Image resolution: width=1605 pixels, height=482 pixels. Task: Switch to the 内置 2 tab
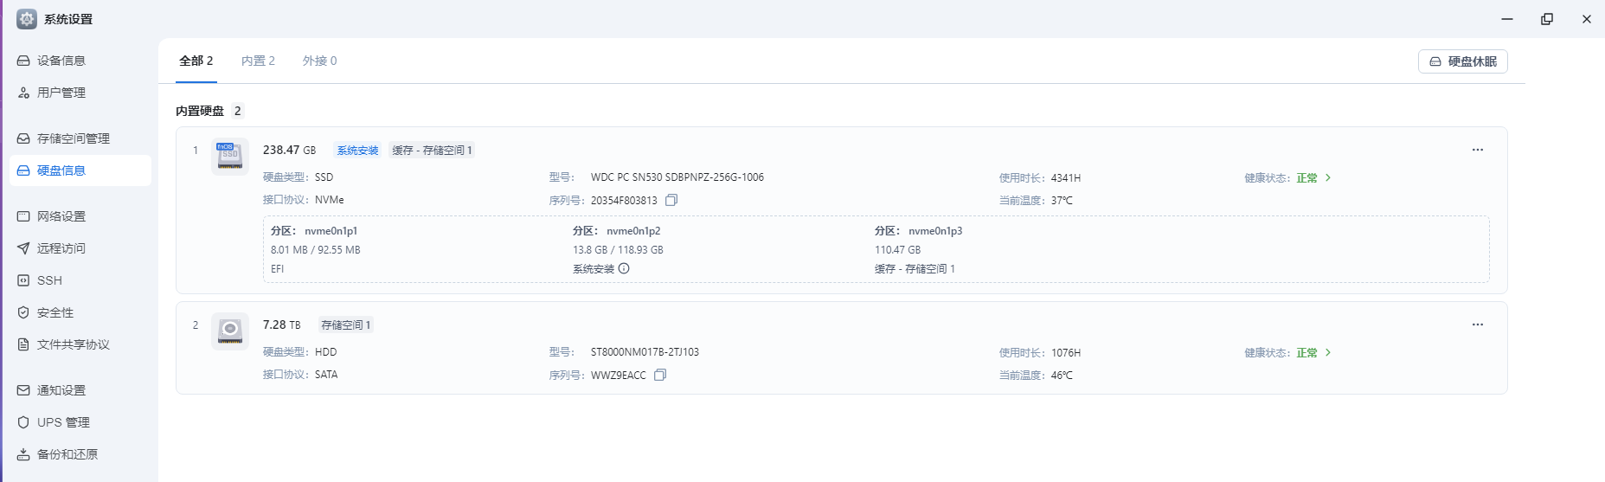coord(258,61)
